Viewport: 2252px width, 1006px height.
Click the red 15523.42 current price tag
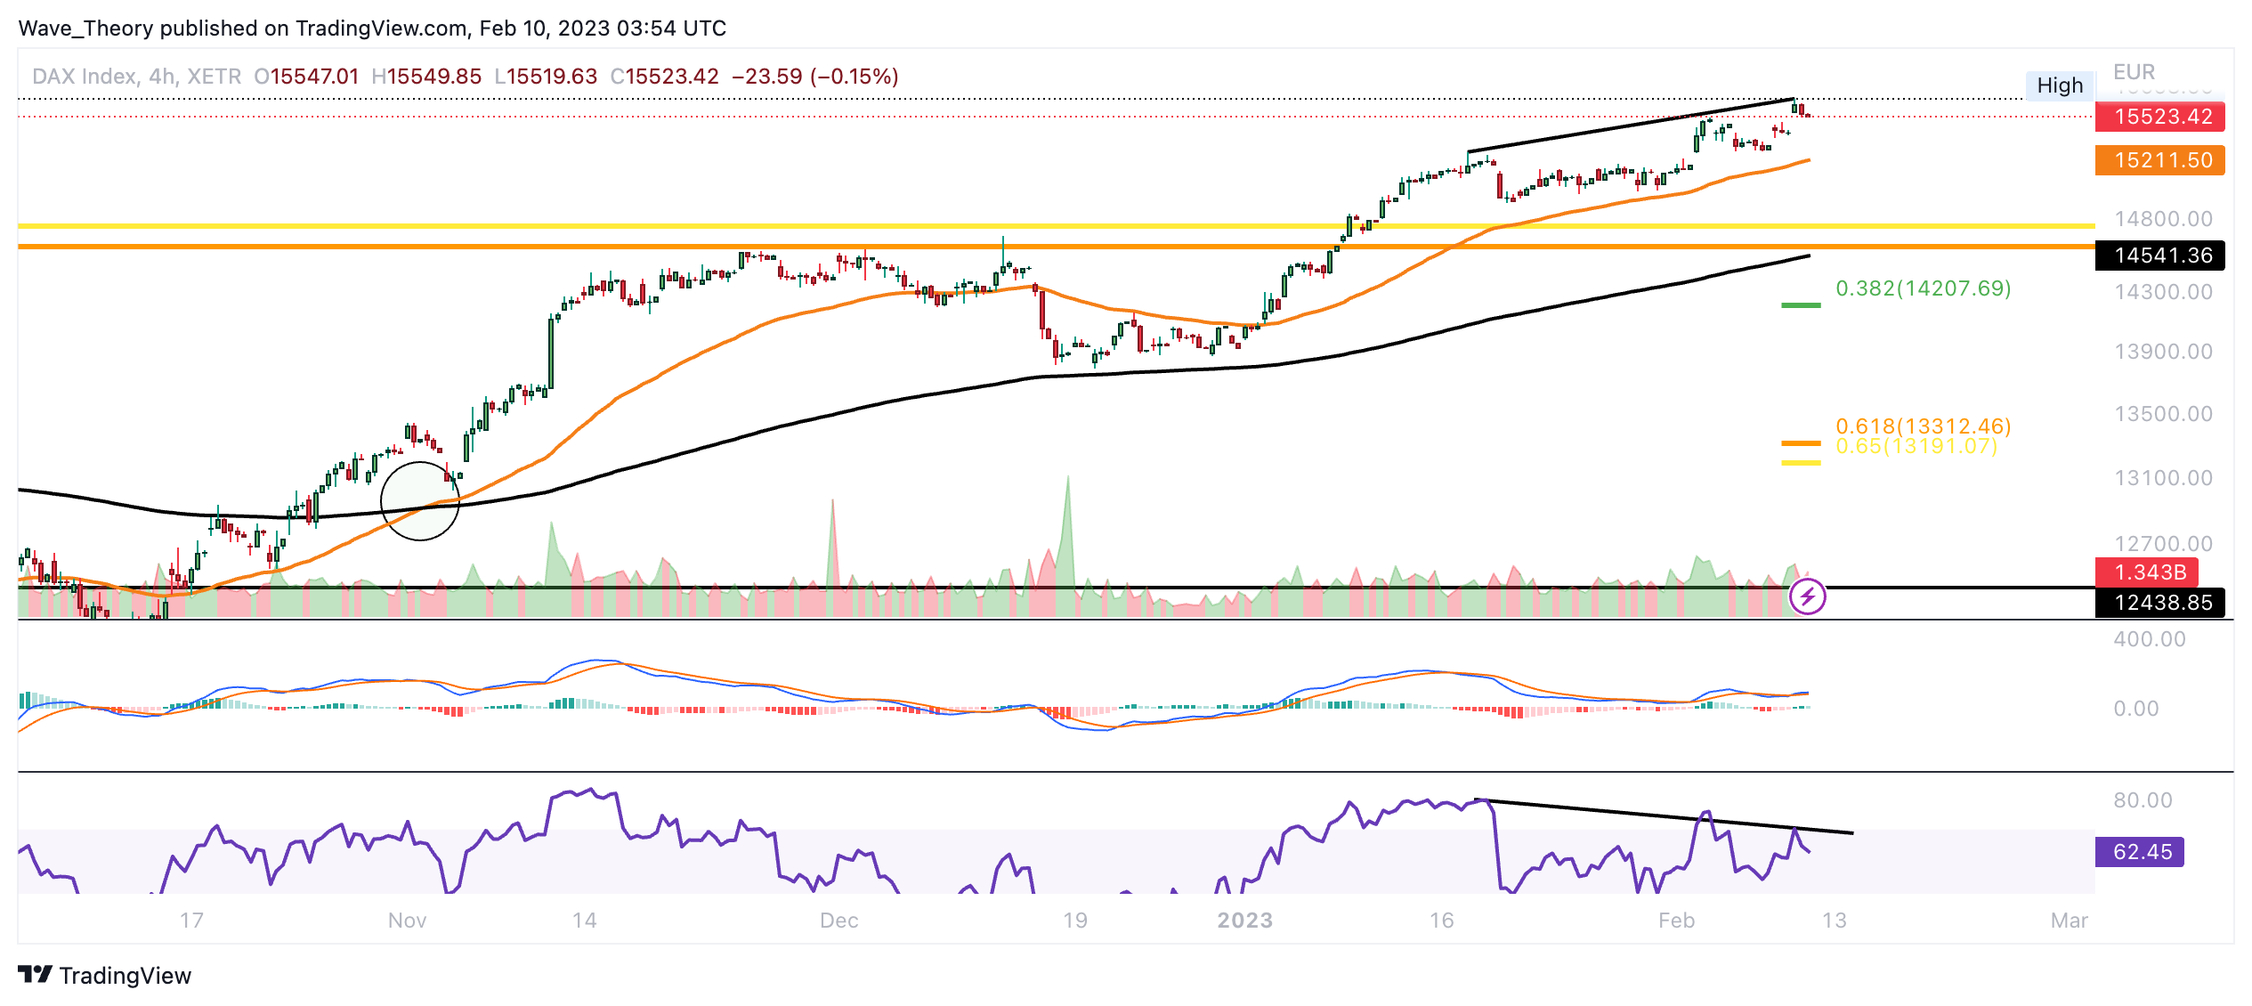2161,117
